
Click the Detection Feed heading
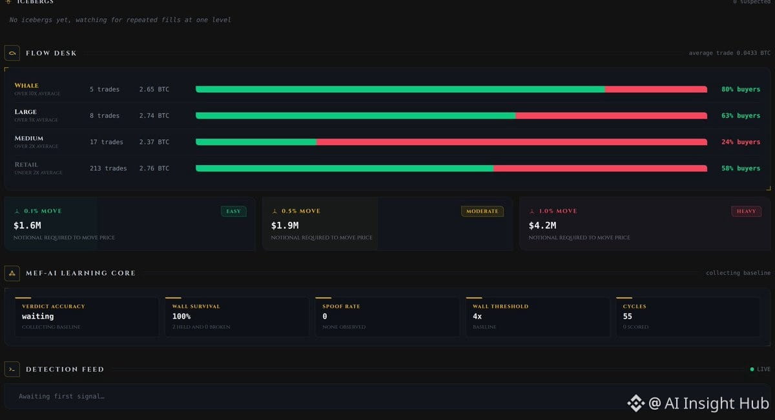pos(65,369)
